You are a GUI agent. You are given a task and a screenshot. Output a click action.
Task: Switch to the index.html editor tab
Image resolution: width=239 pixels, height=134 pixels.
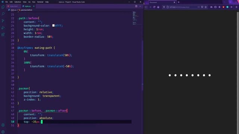[13, 6]
